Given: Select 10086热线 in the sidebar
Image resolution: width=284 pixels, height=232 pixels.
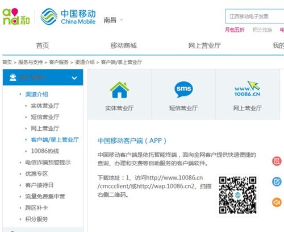Looking at the screenshot, I should click(45, 151).
